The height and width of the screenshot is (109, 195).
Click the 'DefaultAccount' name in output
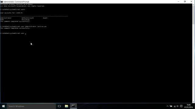[28, 18]
